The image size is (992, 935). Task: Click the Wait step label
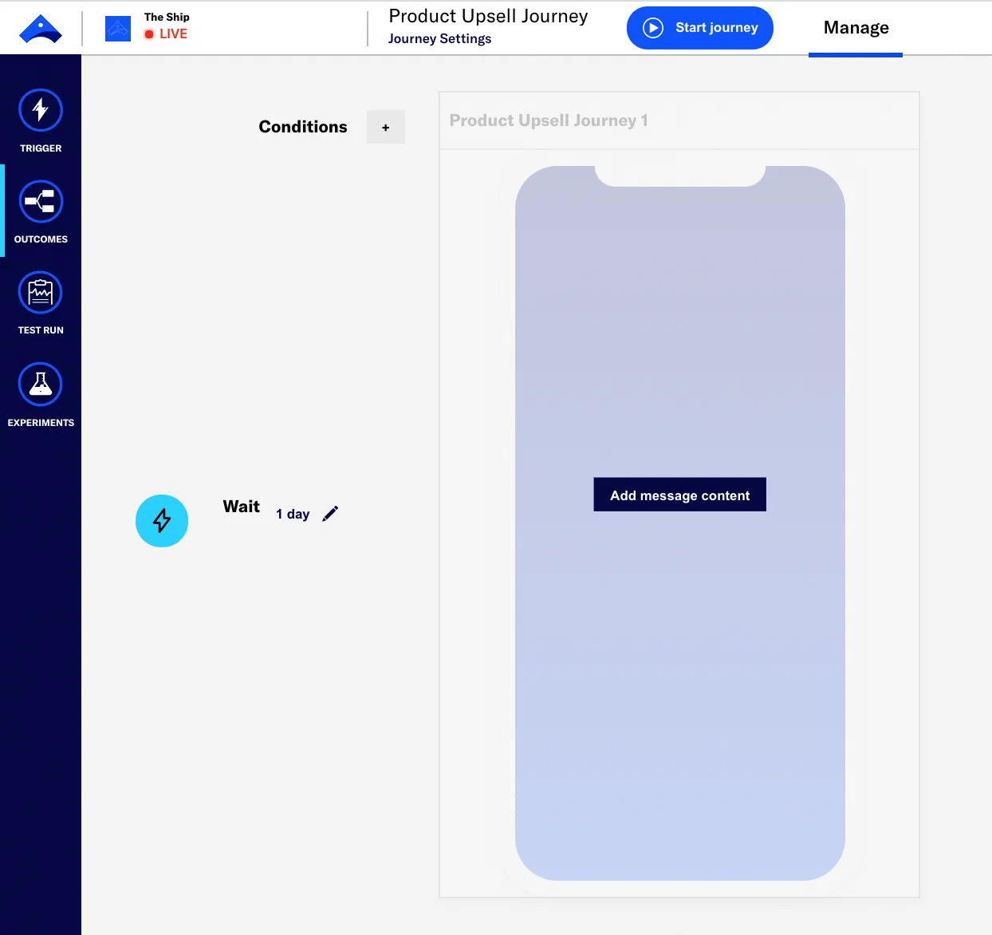[x=241, y=506]
